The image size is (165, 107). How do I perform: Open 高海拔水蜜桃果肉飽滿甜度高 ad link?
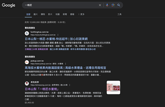pyautogui.click(x=65, y=68)
